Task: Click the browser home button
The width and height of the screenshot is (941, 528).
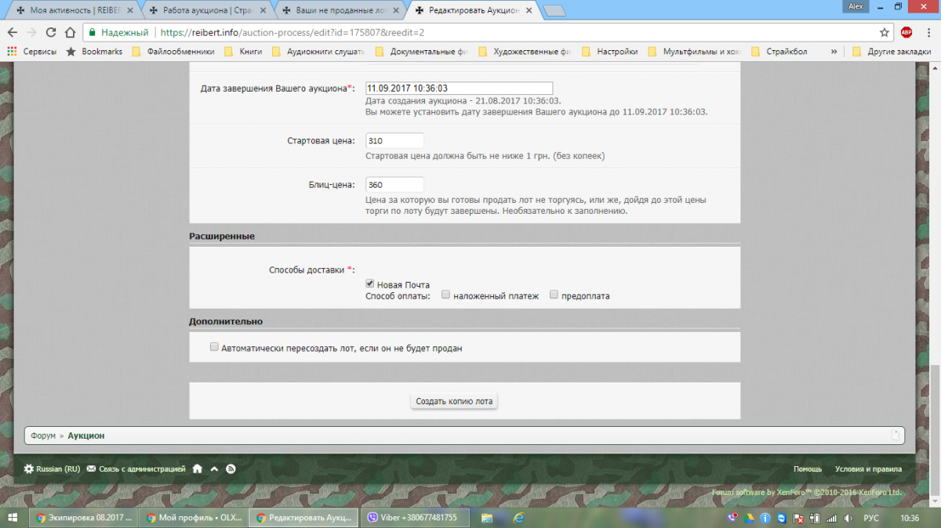Action: point(71,32)
